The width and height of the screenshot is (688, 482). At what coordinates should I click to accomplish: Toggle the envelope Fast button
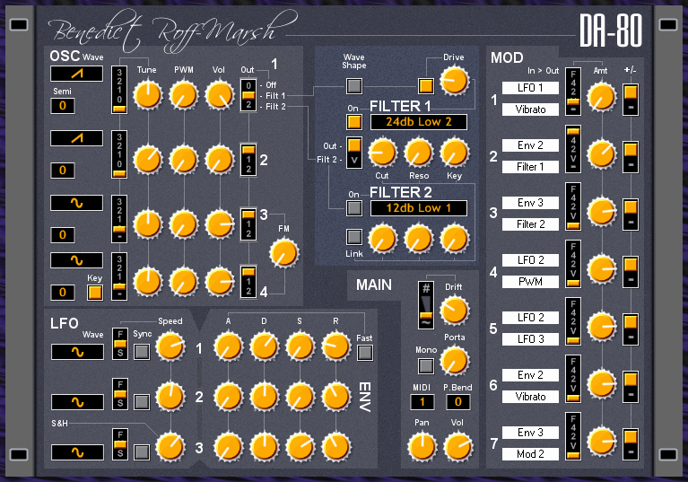tap(363, 353)
